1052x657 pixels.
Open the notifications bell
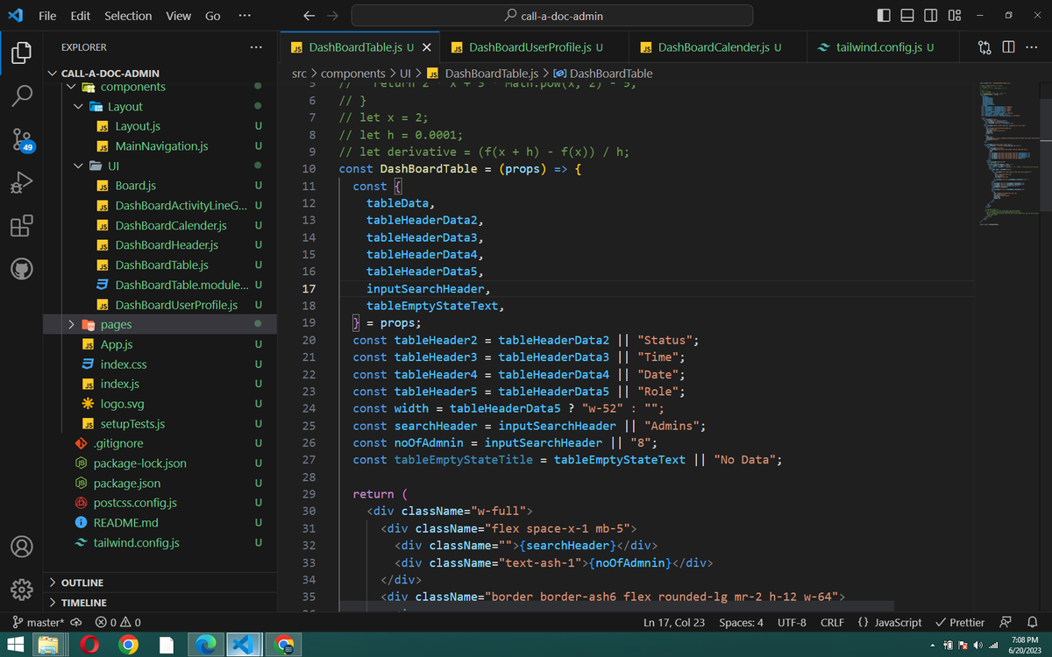[1032, 622]
